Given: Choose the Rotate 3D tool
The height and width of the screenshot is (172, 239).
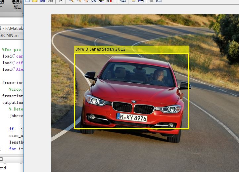Looking at the screenshot, I should (x=94, y=1).
